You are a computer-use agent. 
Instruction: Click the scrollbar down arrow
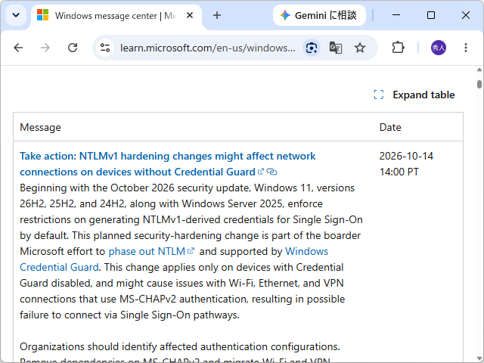479,358
